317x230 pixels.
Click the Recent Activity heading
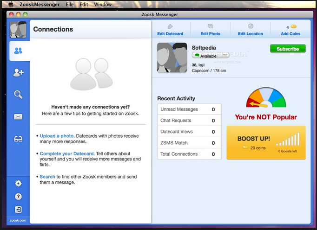tap(176, 98)
